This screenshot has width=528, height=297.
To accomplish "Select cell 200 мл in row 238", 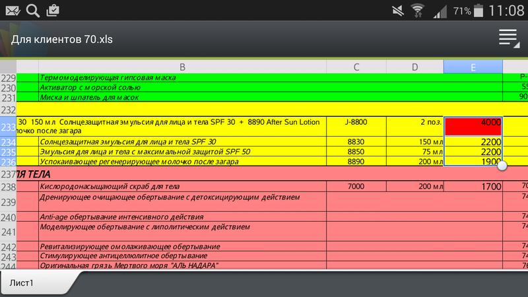I will (415, 186).
